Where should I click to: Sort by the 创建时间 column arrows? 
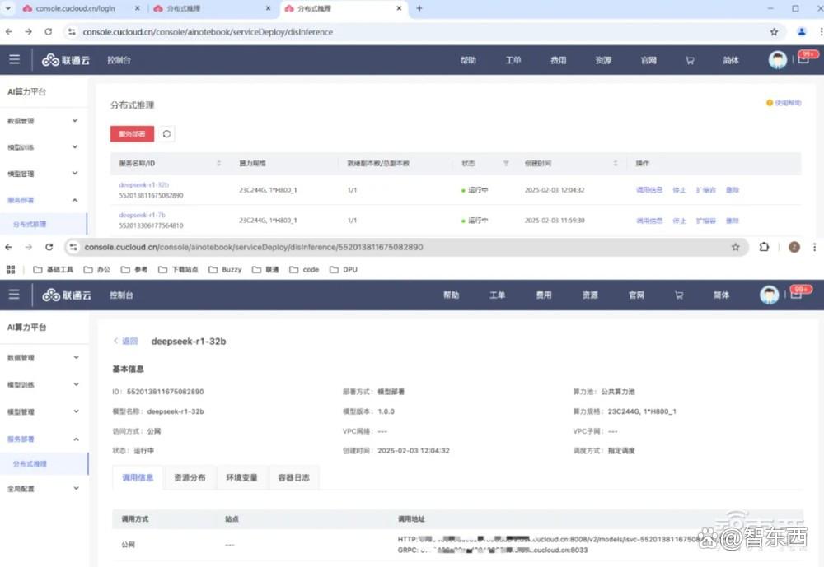[x=616, y=163]
